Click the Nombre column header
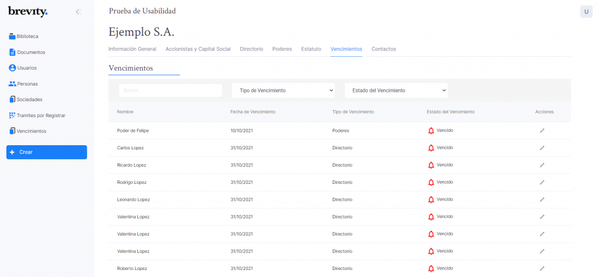The width and height of the screenshot is (599, 277). (125, 112)
